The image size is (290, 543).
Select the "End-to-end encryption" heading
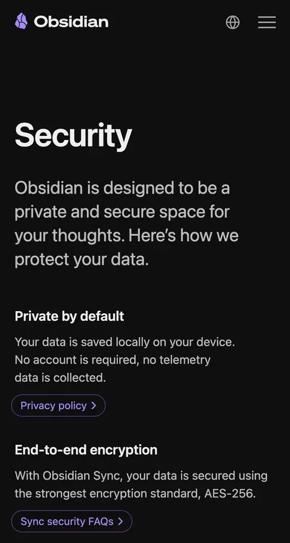(x=86, y=450)
